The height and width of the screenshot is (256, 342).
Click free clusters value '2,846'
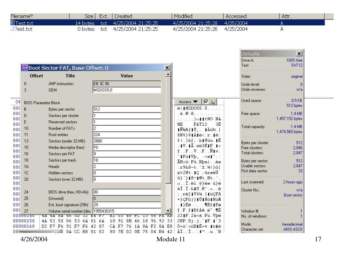(298, 148)
